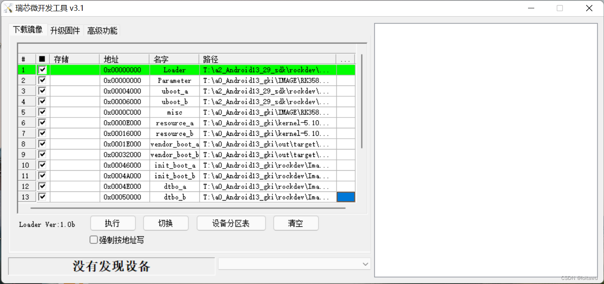
Task: Select the init_boot_b name cell
Action: coord(174,176)
